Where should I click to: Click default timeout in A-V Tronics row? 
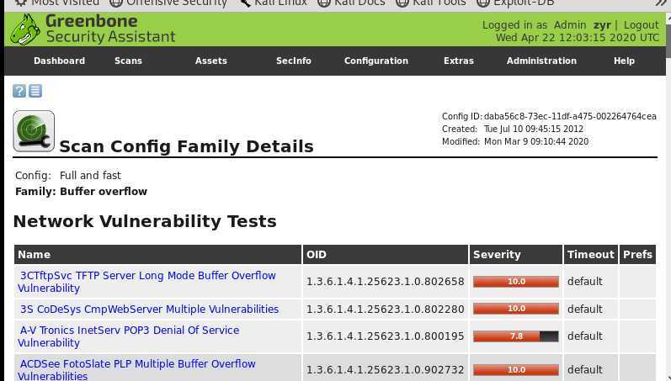tap(584, 336)
